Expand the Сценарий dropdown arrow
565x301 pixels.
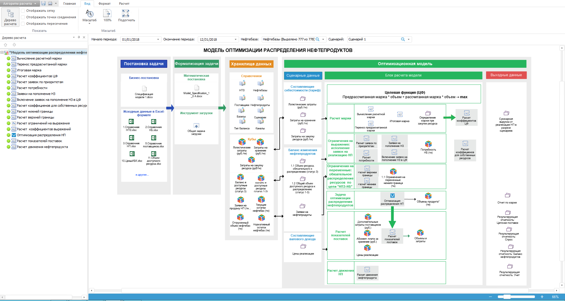[x=408, y=39]
